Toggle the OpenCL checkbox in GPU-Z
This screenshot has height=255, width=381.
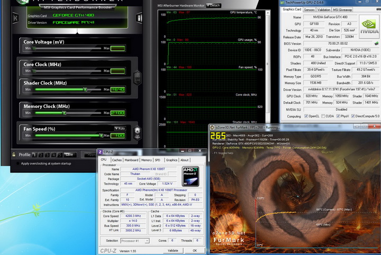point(305,116)
